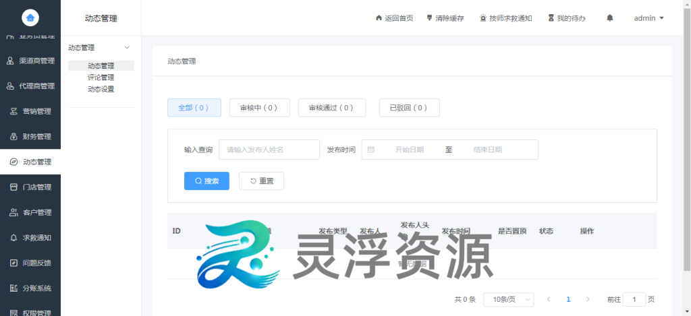Image resolution: width=691 pixels, height=316 pixels.
Task: Collapse the 动态管理 submenu chevron
Action: click(x=127, y=48)
